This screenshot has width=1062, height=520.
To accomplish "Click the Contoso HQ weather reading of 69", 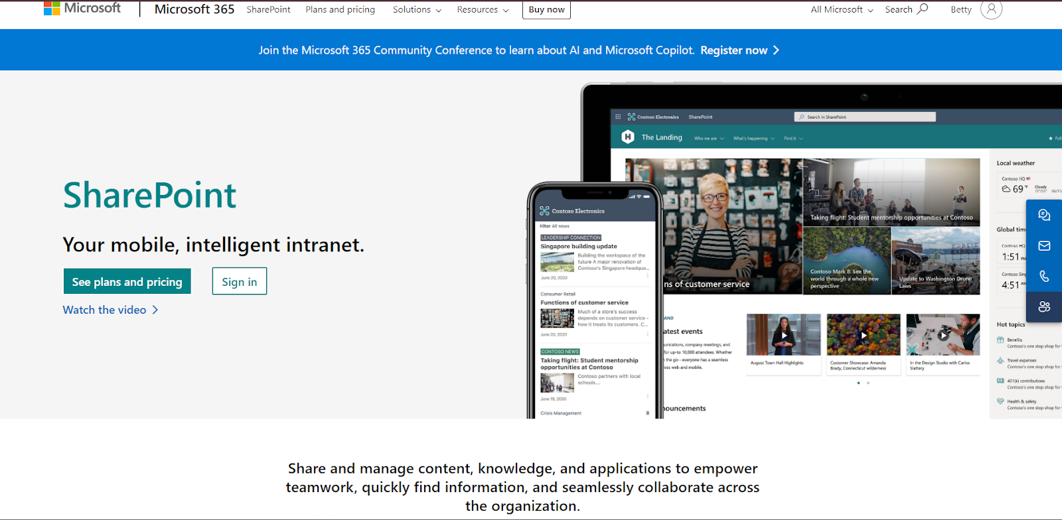I will click(x=1016, y=189).
